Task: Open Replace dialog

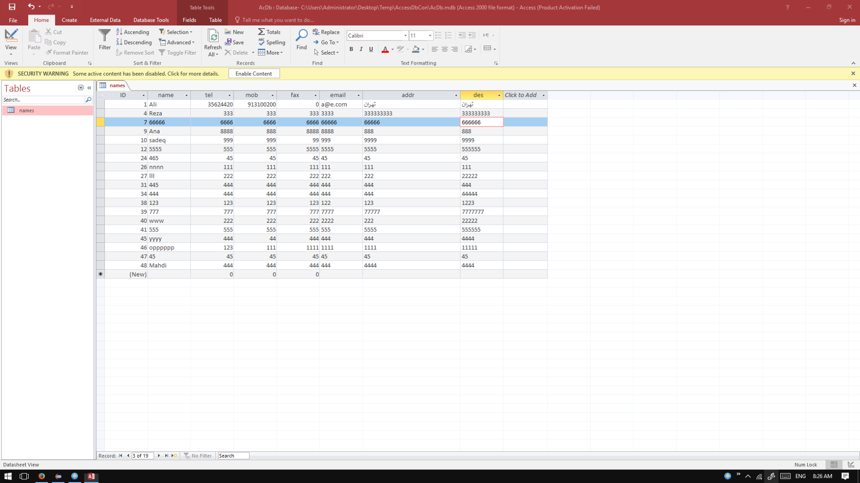Action: click(x=326, y=32)
